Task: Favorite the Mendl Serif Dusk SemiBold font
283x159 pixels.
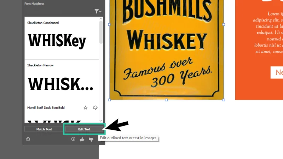Action: pyautogui.click(x=86, y=108)
